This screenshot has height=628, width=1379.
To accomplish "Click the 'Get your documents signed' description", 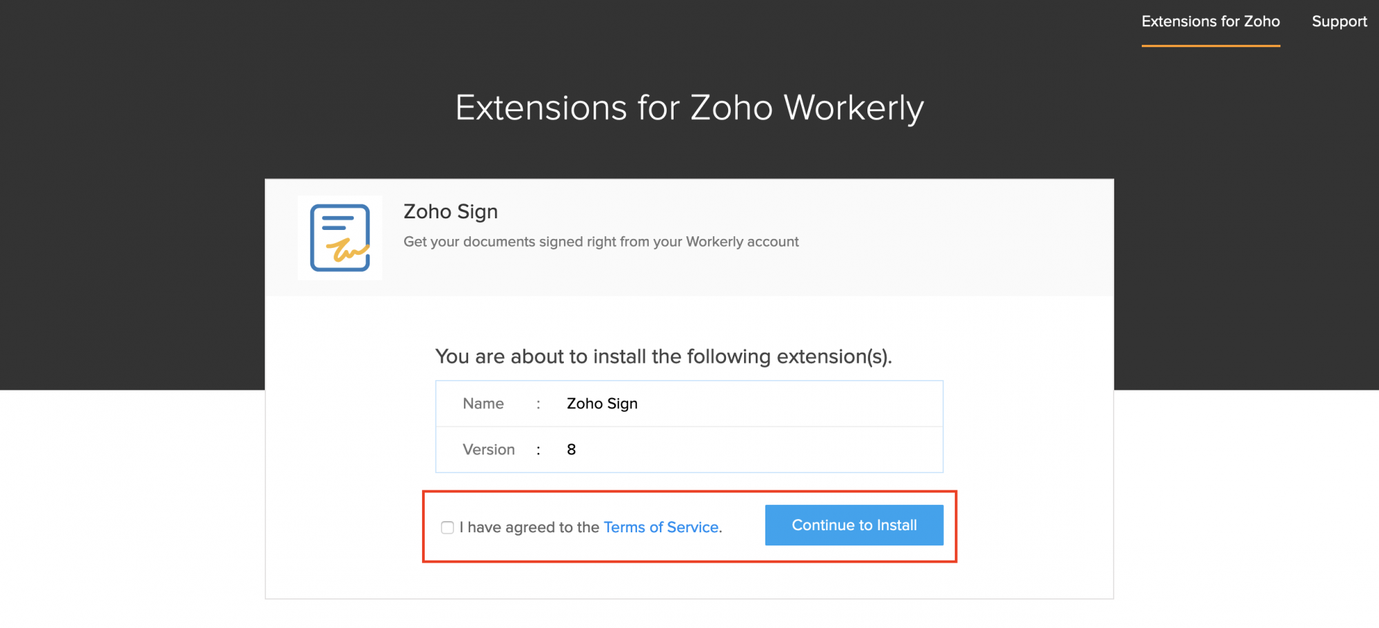I will click(601, 242).
